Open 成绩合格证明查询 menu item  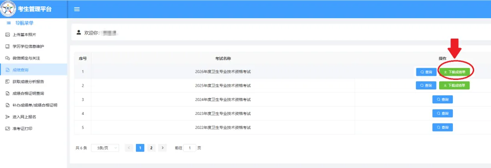(34, 93)
